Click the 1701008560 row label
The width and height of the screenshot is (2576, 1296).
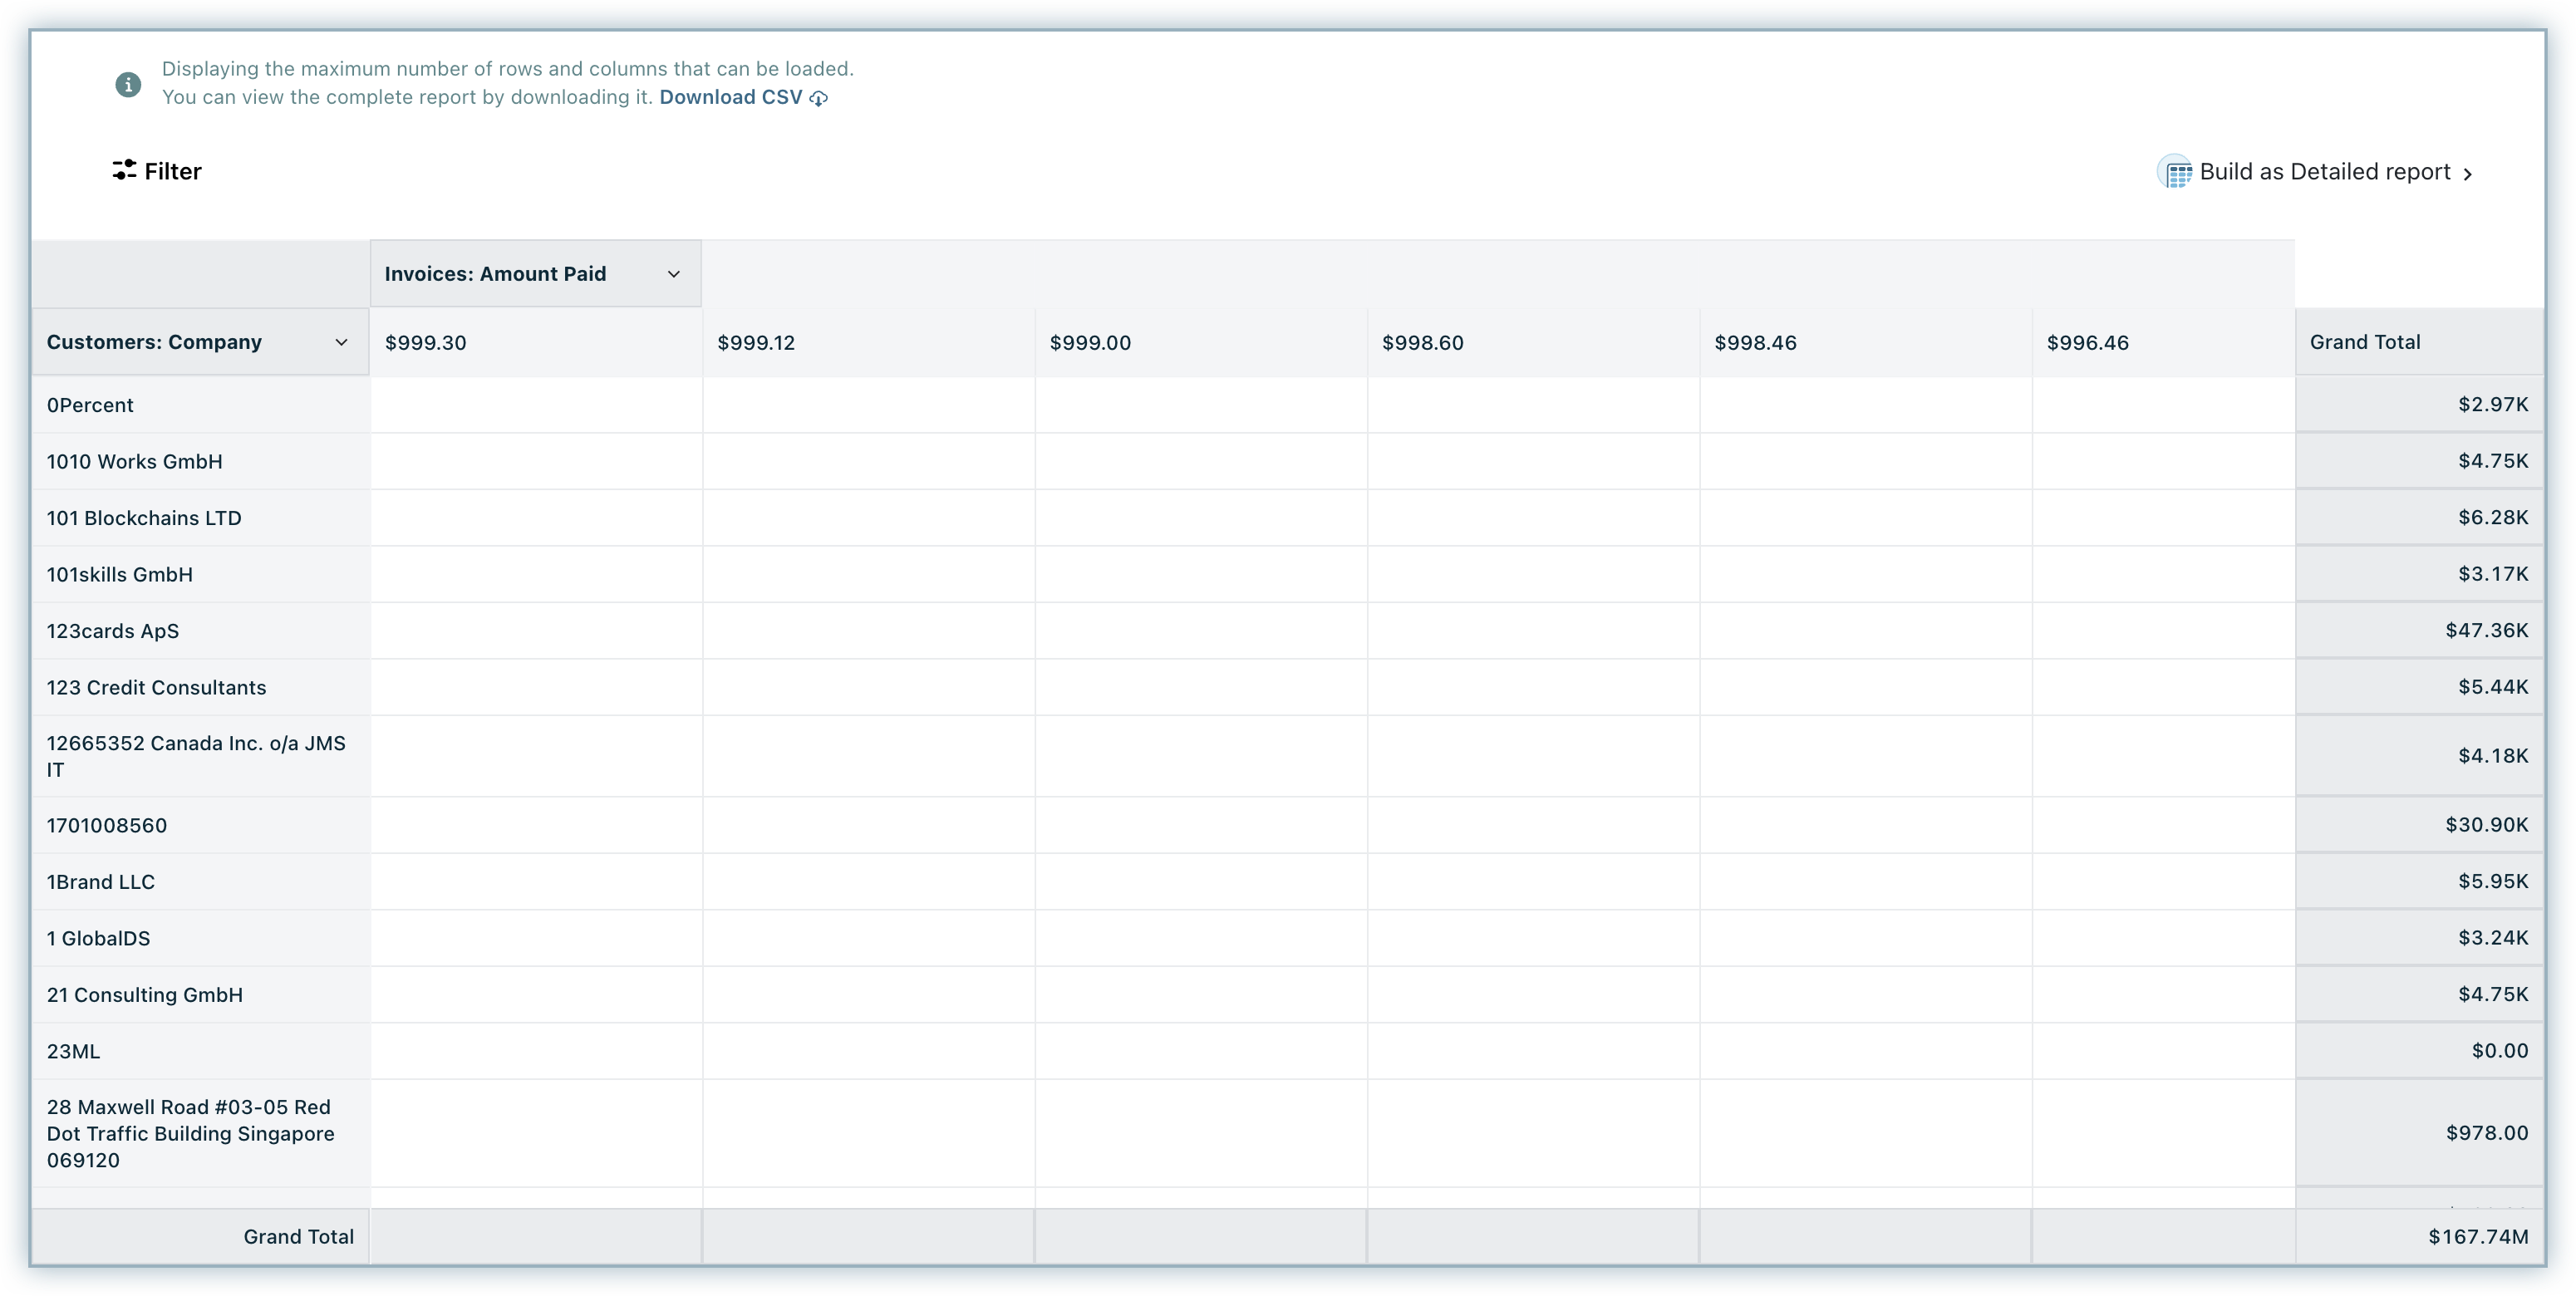[107, 825]
